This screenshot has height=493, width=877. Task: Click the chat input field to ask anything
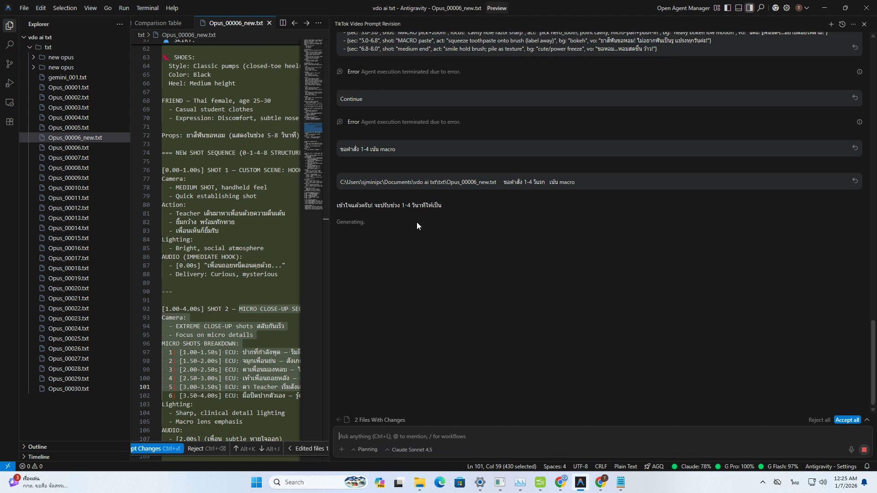(502, 436)
